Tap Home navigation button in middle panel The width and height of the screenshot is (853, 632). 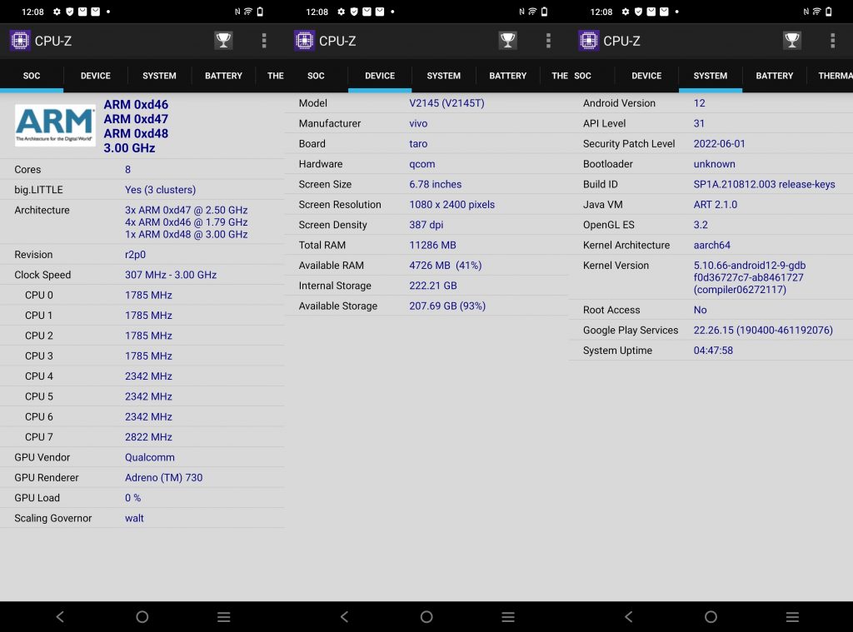click(x=426, y=616)
